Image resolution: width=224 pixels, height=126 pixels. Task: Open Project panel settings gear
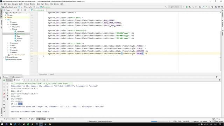point(25,10)
